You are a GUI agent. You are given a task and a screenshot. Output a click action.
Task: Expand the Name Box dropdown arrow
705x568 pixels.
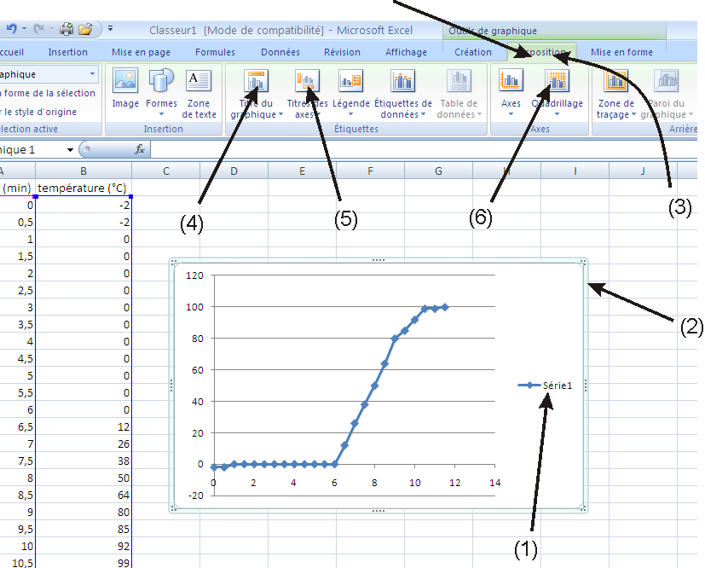pyautogui.click(x=70, y=149)
